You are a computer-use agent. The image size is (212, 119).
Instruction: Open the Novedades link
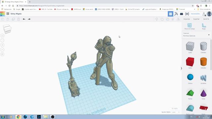pos(195,14)
